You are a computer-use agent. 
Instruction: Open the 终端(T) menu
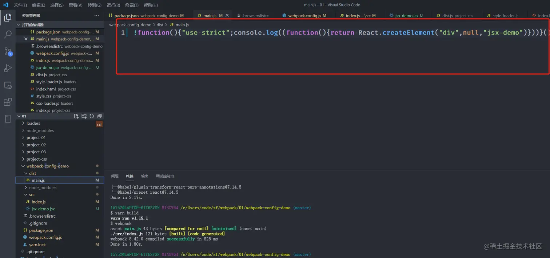tap(132, 5)
